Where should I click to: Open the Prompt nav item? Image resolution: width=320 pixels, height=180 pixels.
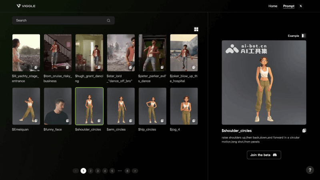288,6
